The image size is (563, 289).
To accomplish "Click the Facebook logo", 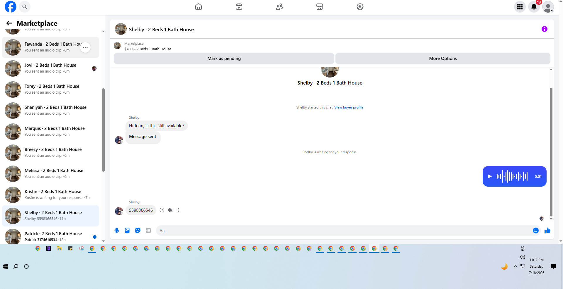I will [x=11, y=7].
